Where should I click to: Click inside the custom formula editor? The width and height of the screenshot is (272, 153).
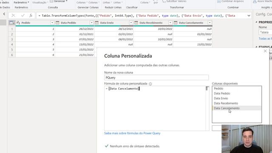[155, 108]
